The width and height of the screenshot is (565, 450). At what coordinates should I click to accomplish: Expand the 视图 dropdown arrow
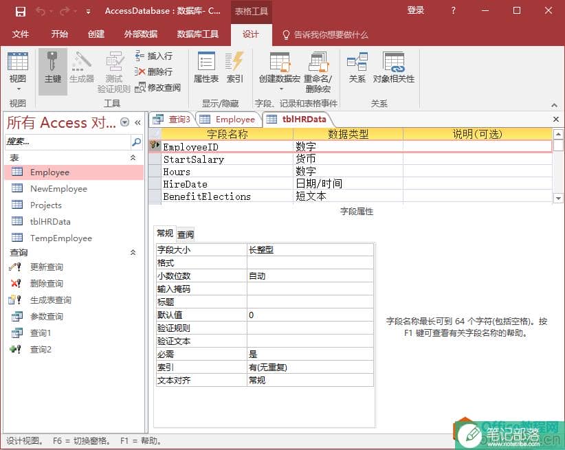click(18, 89)
